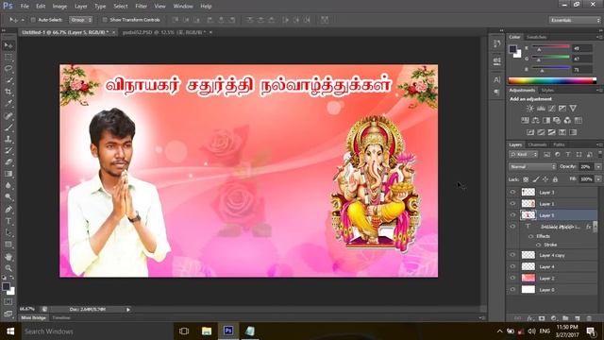
Task: Click the Opacity value field
Action: (x=586, y=167)
